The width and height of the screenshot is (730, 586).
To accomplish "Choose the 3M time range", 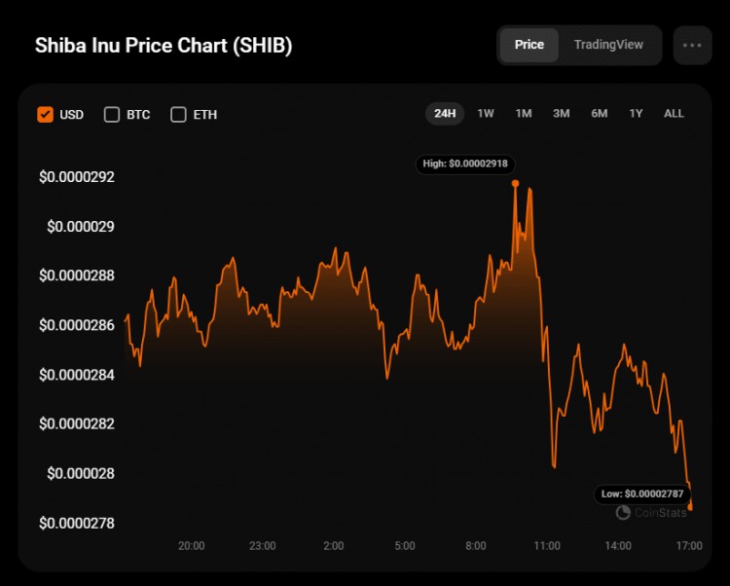I will pos(561,114).
